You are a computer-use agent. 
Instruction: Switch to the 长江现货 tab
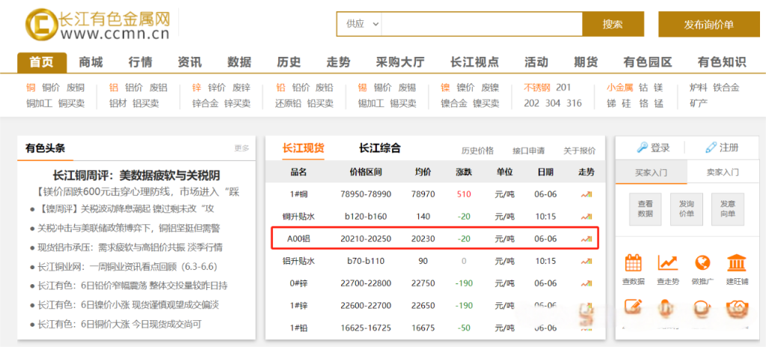(304, 149)
